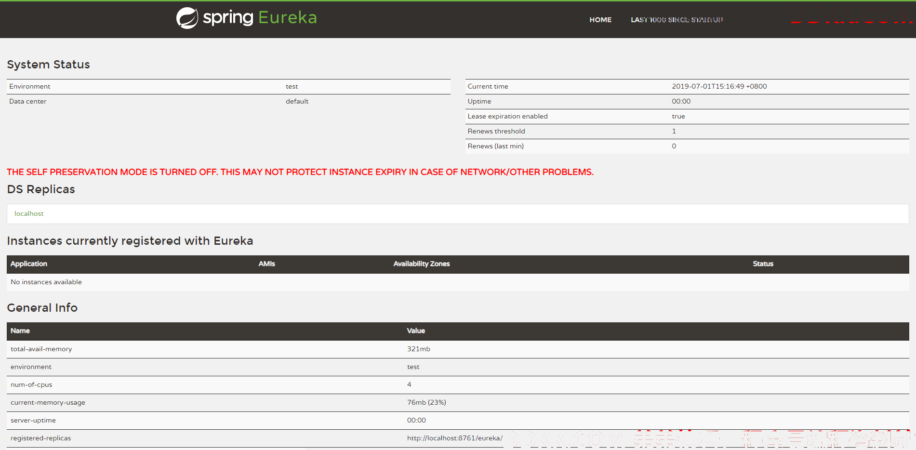Click the green Eureka brand text
Screen dimensions: 916x450
click(288, 18)
